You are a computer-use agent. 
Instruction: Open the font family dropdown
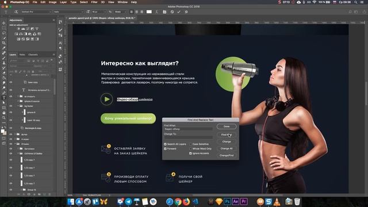tap(36, 11)
